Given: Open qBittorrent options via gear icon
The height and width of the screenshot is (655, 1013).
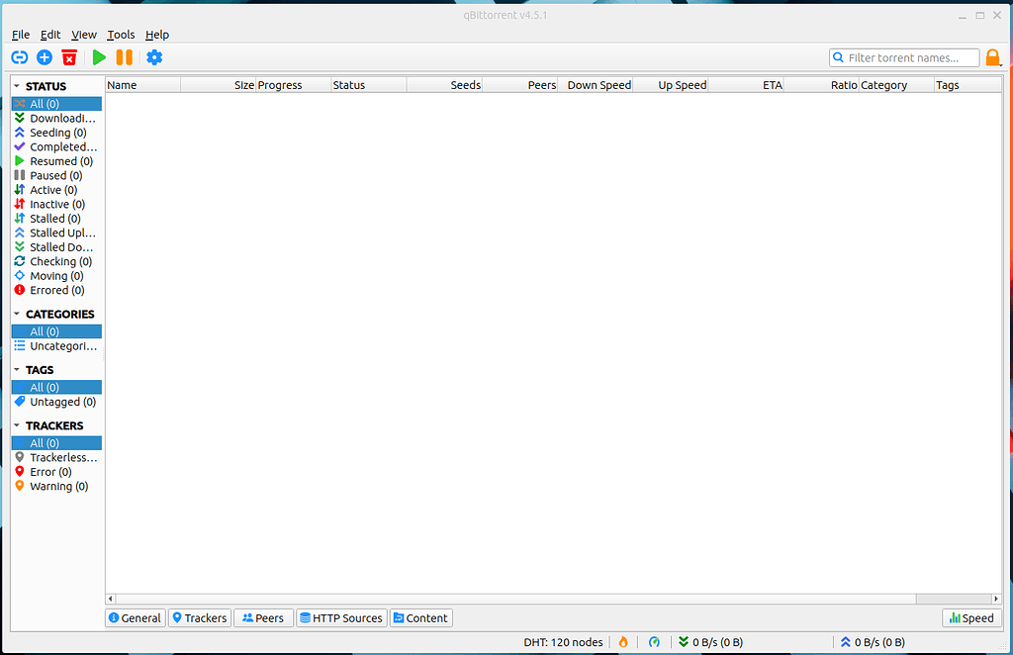Looking at the screenshot, I should [154, 57].
